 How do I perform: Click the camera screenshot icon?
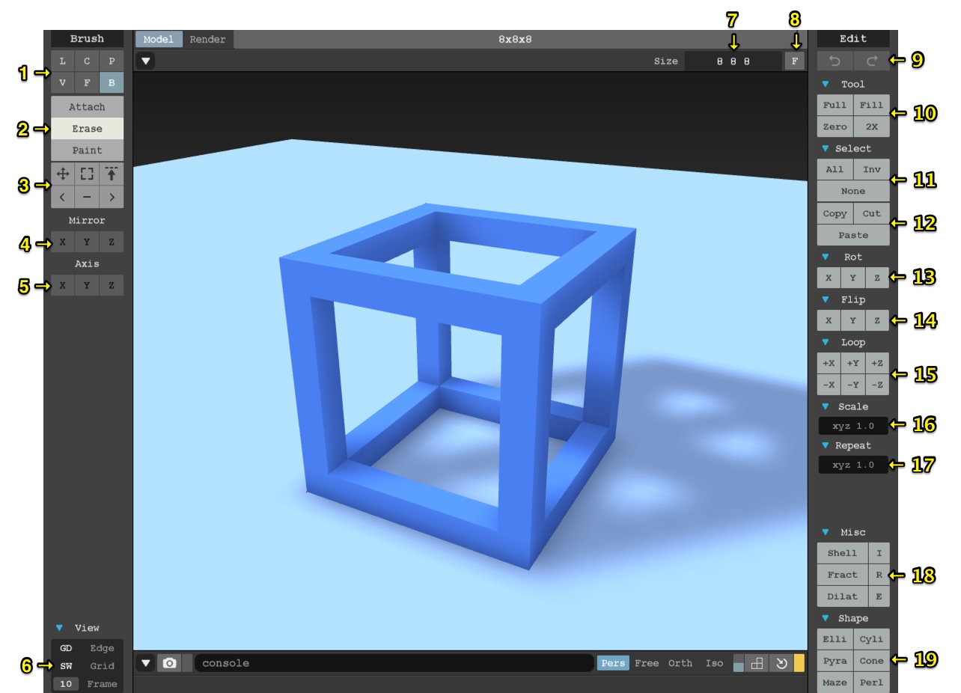170,663
